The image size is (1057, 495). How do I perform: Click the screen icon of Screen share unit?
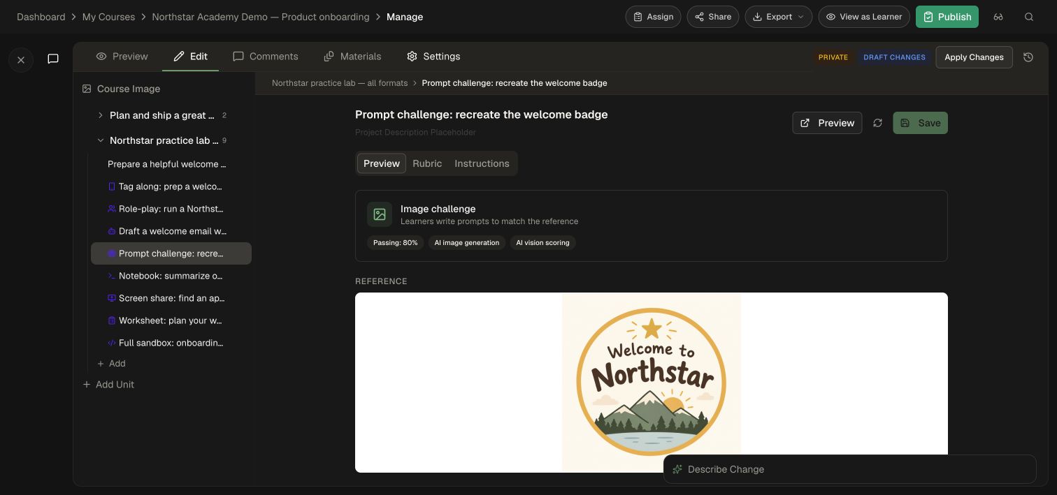click(112, 298)
